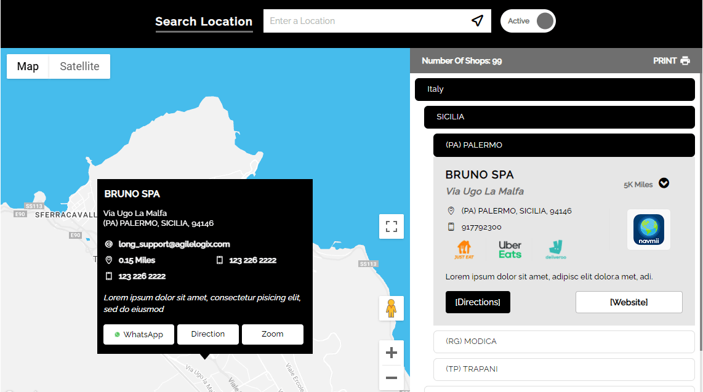703x392 pixels.
Task: Zoom out the map with minus icon
Action: pos(392,378)
